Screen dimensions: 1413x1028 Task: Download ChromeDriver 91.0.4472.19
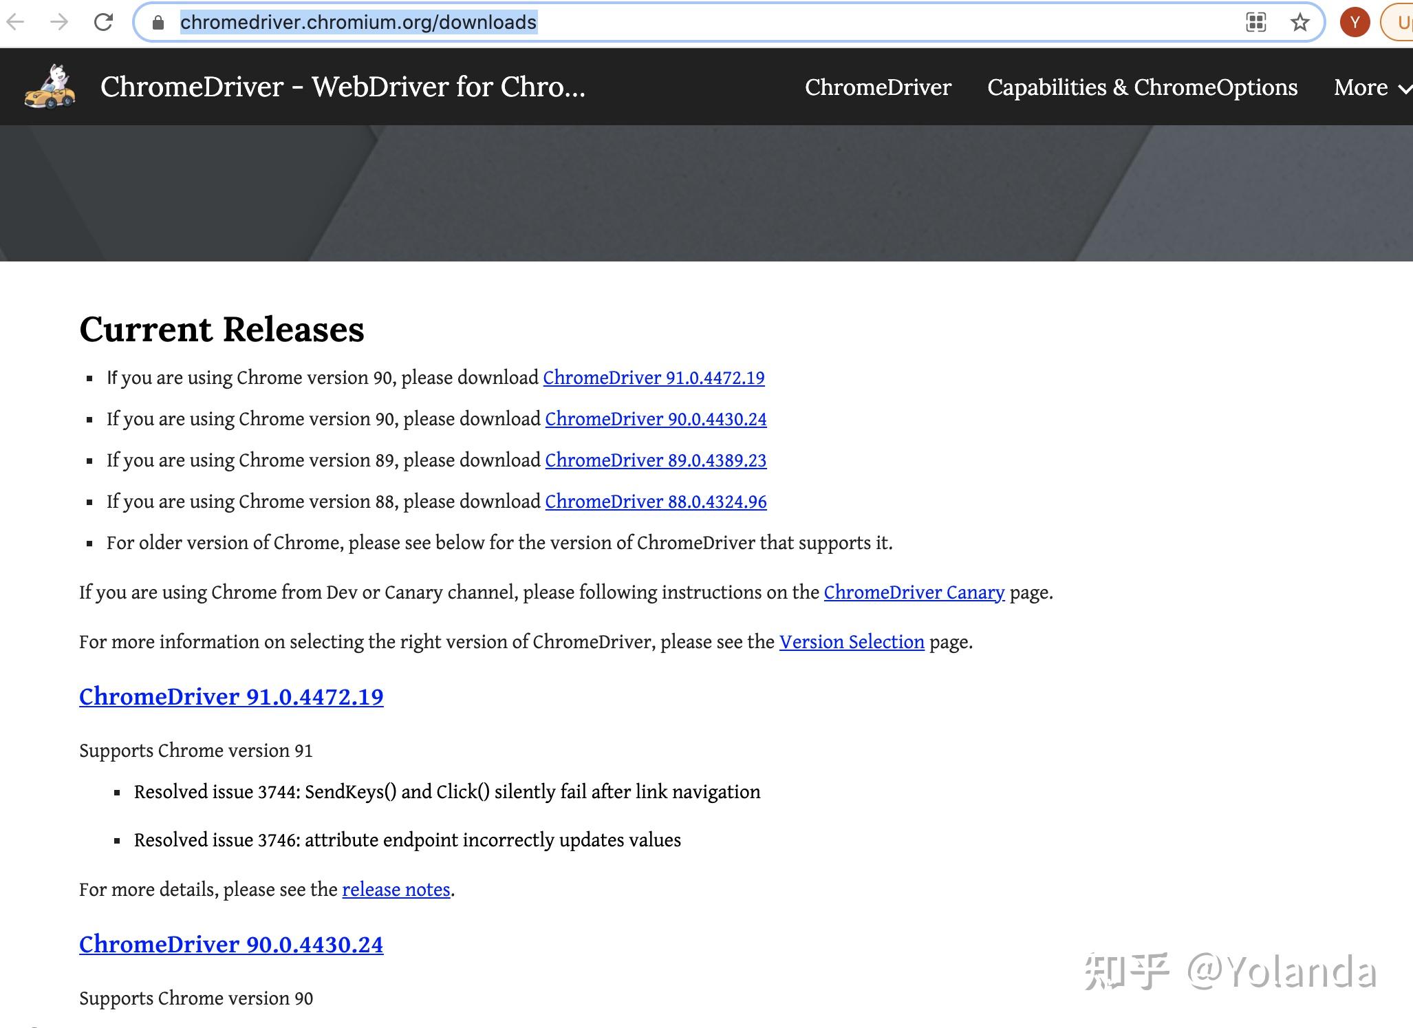[654, 378]
